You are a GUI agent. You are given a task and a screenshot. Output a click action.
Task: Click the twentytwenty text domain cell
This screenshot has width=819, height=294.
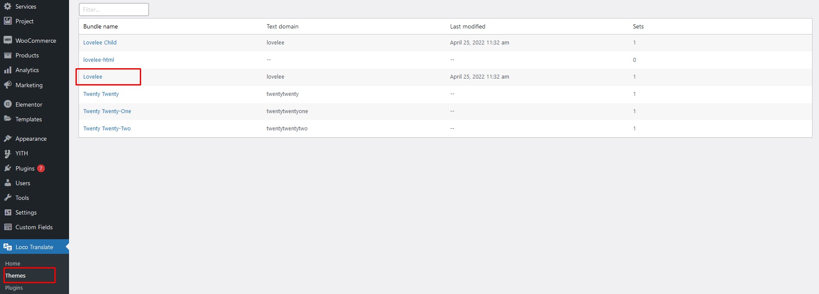coord(283,94)
